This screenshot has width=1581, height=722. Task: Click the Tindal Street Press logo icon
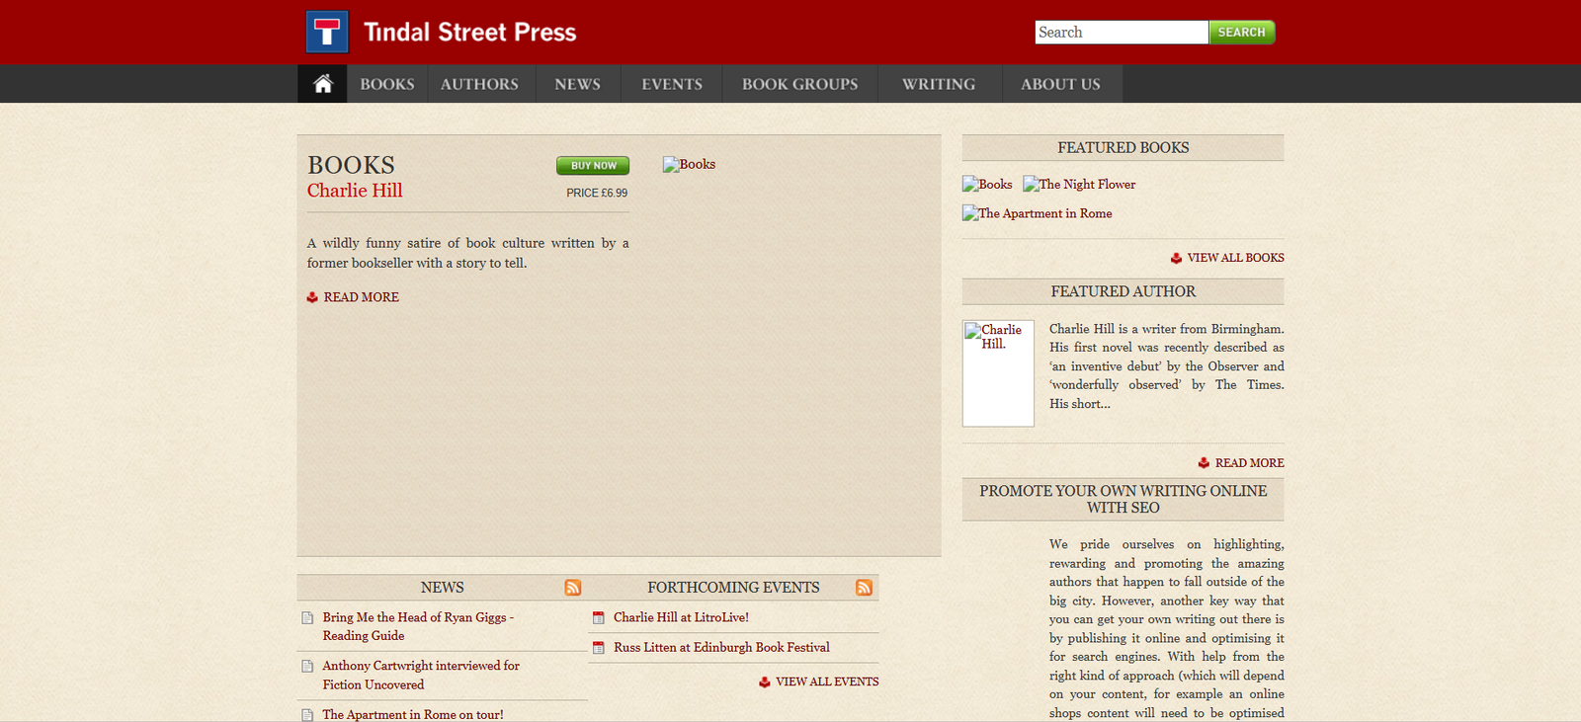(327, 32)
